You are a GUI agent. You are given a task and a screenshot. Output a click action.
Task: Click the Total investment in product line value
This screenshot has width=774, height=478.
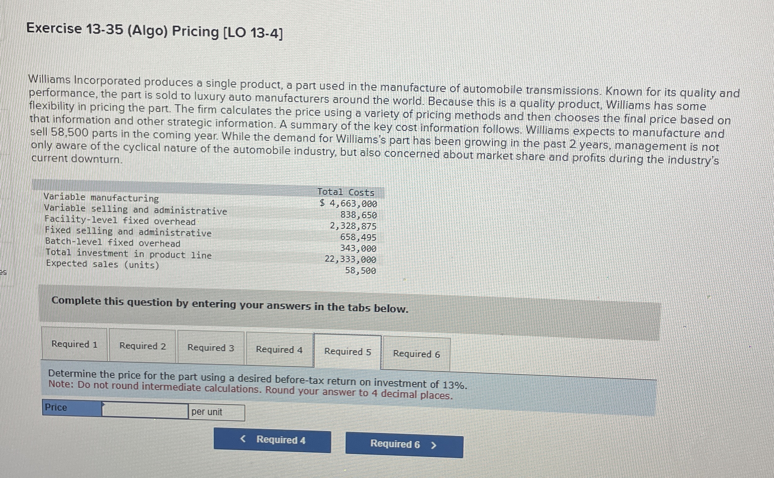point(351,260)
